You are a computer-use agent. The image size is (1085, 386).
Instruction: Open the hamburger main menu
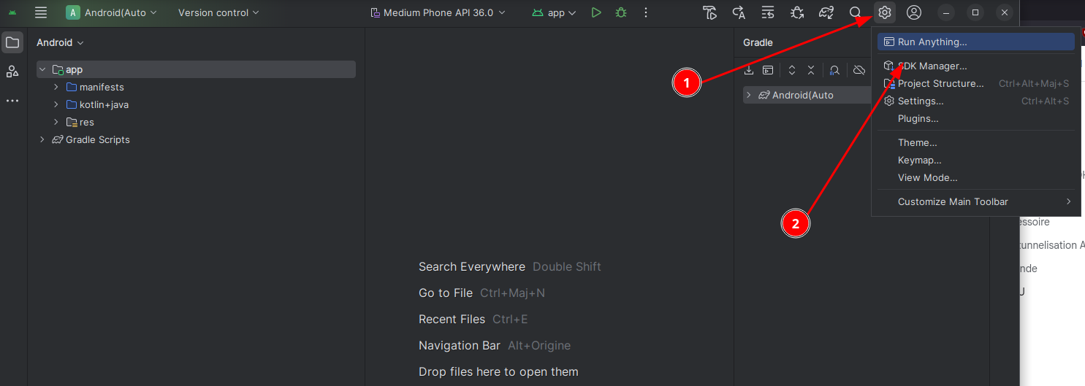[x=41, y=12]
